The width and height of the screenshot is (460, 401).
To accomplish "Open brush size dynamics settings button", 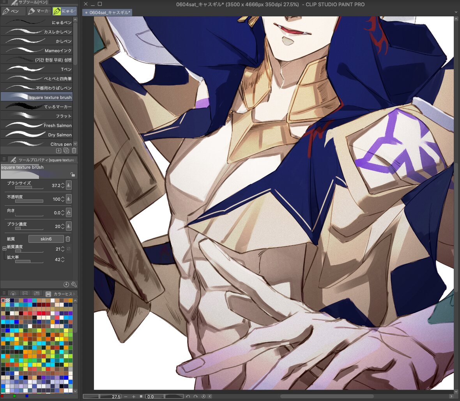I will tap(69, 185).
